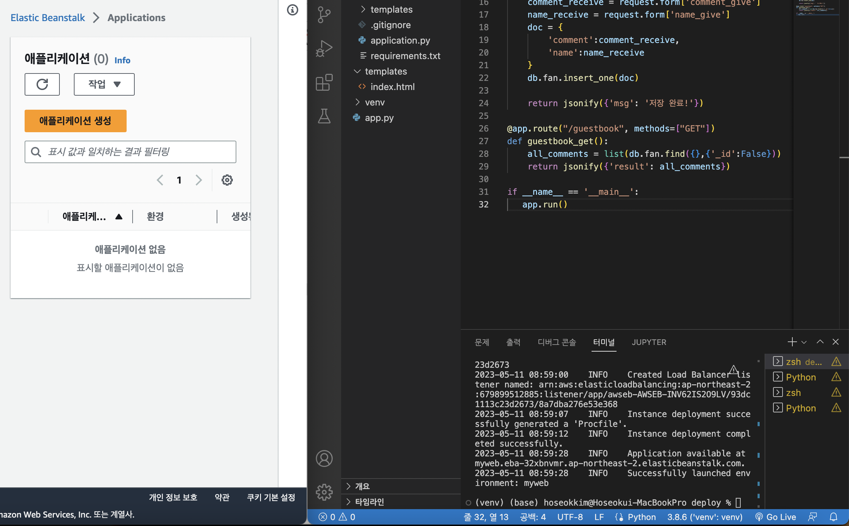Viewport: 849px width, 526px height.
Task: Place cursor on app.run() line
Action: click(544, 204)
